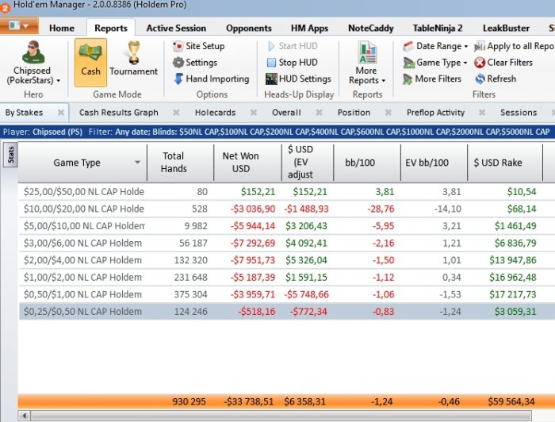Image resolution: width=555 pixels, height=422 pixels.
Task: Select the Cash Results Graph tab
Action: tap(119, 113)
